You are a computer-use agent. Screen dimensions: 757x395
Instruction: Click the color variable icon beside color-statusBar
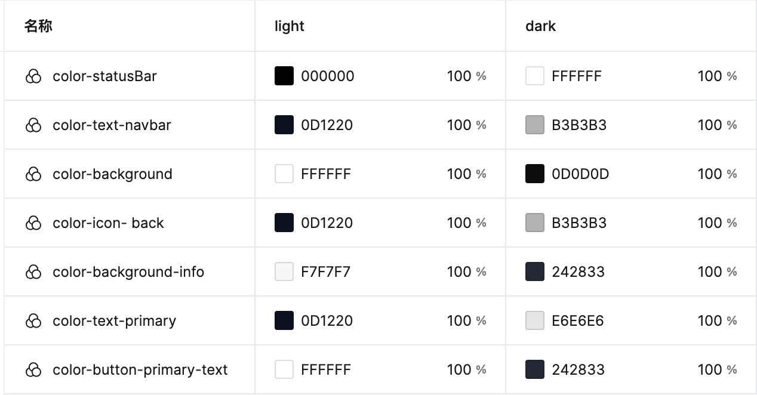(x=34, y=76)
